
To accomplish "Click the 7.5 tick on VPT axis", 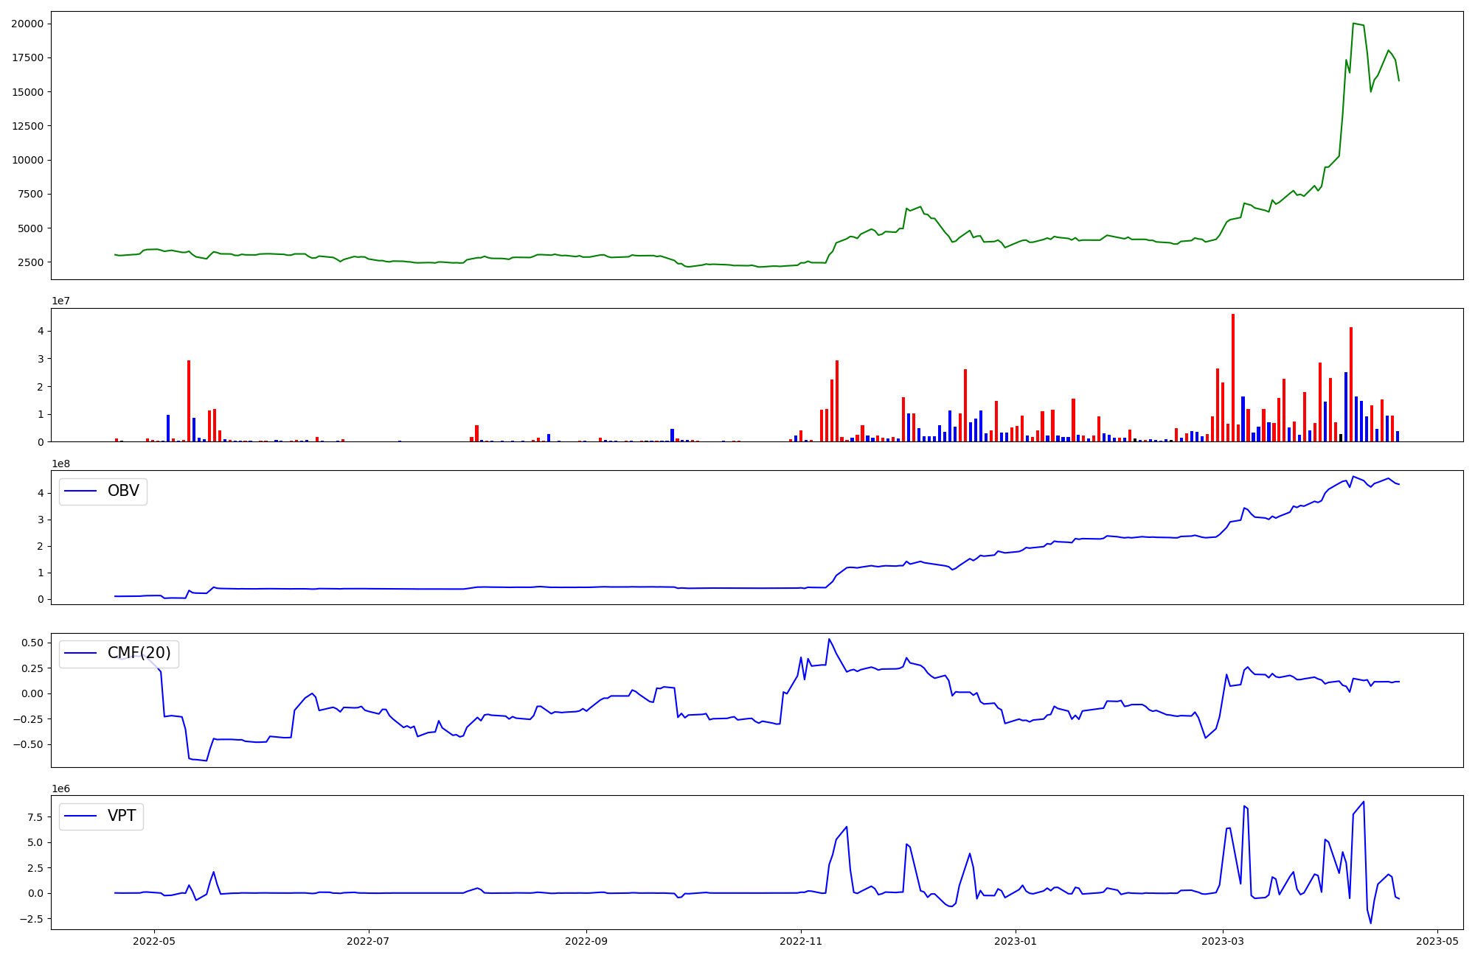I will tap(35, 817).
